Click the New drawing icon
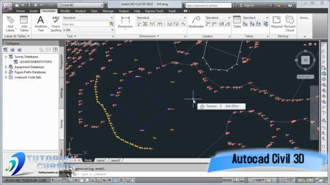The image size is (330, 185). point(17,5)
